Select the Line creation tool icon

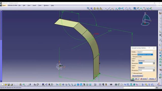(x=109, y=9)
